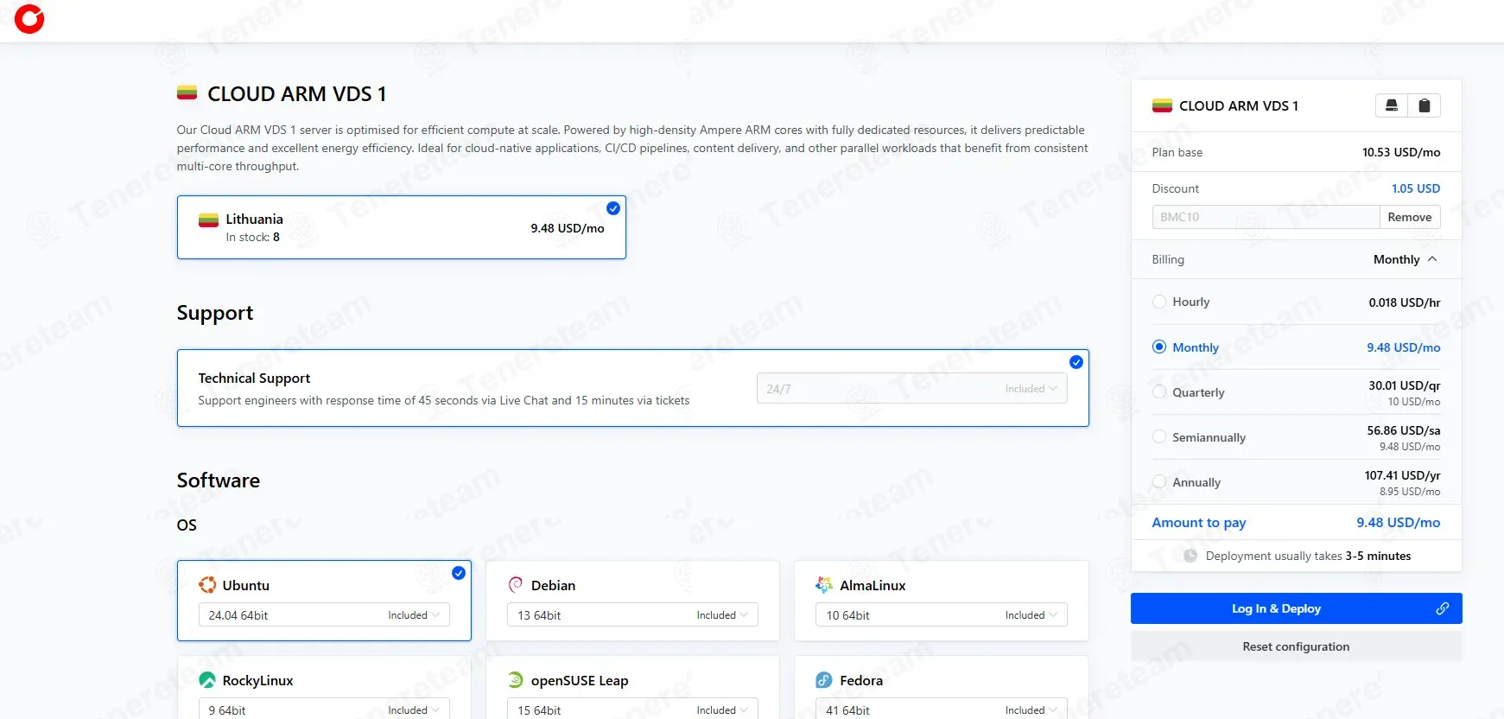Click the 0.018 USD/hr hourly price
Image resolution: width=1504 pixels, height=719 pixels.
pos(1405,302)
